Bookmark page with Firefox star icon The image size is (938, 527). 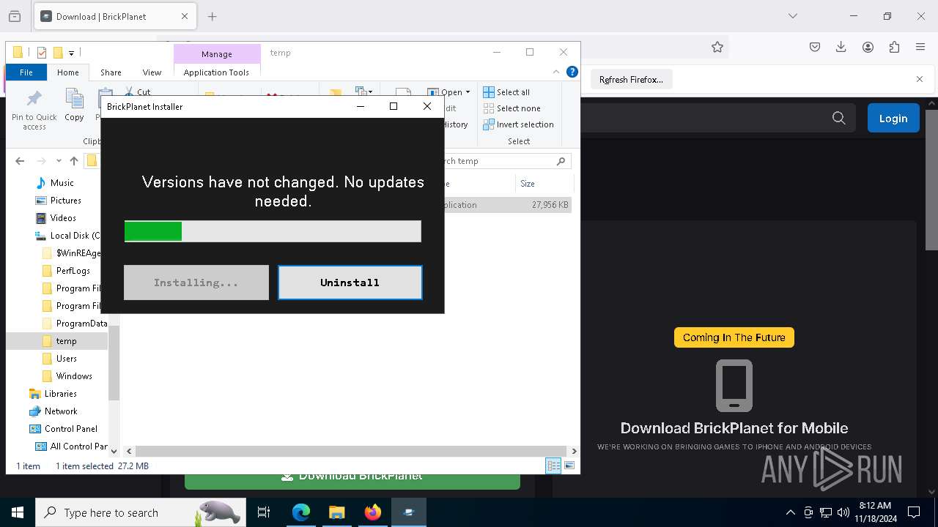click(x=717, y=47)
